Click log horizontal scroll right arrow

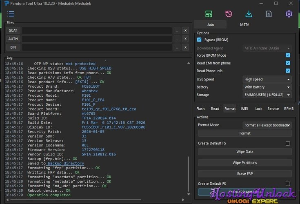tap(183, 200)
